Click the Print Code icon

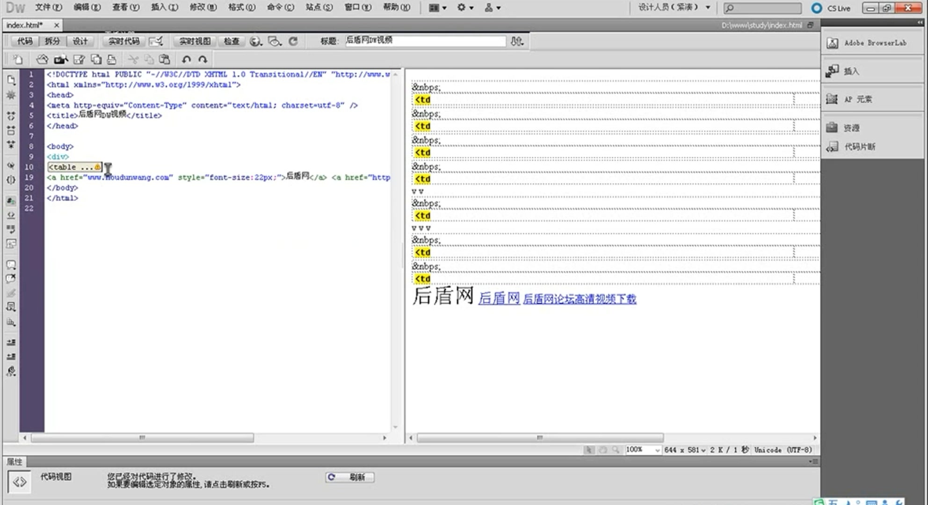coord(111,59)
